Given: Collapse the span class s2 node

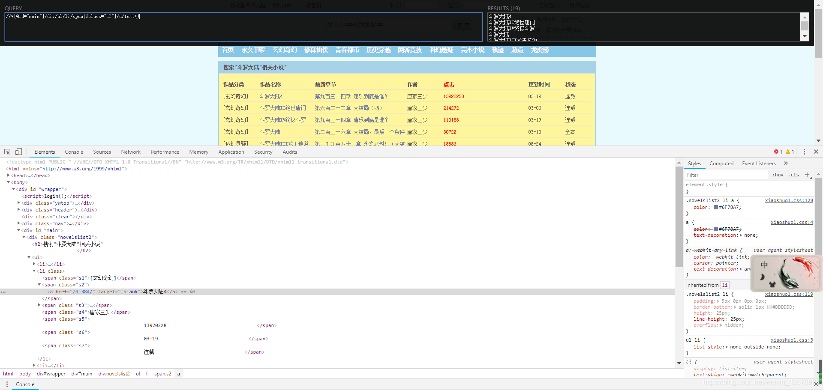Looking at the screenshot, I should pyautogui.click(x=39, y=285).
